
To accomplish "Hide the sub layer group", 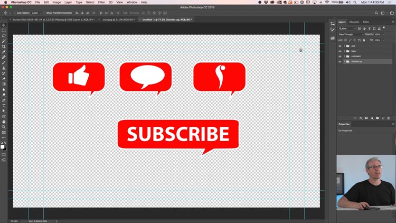I will [340, 46].
